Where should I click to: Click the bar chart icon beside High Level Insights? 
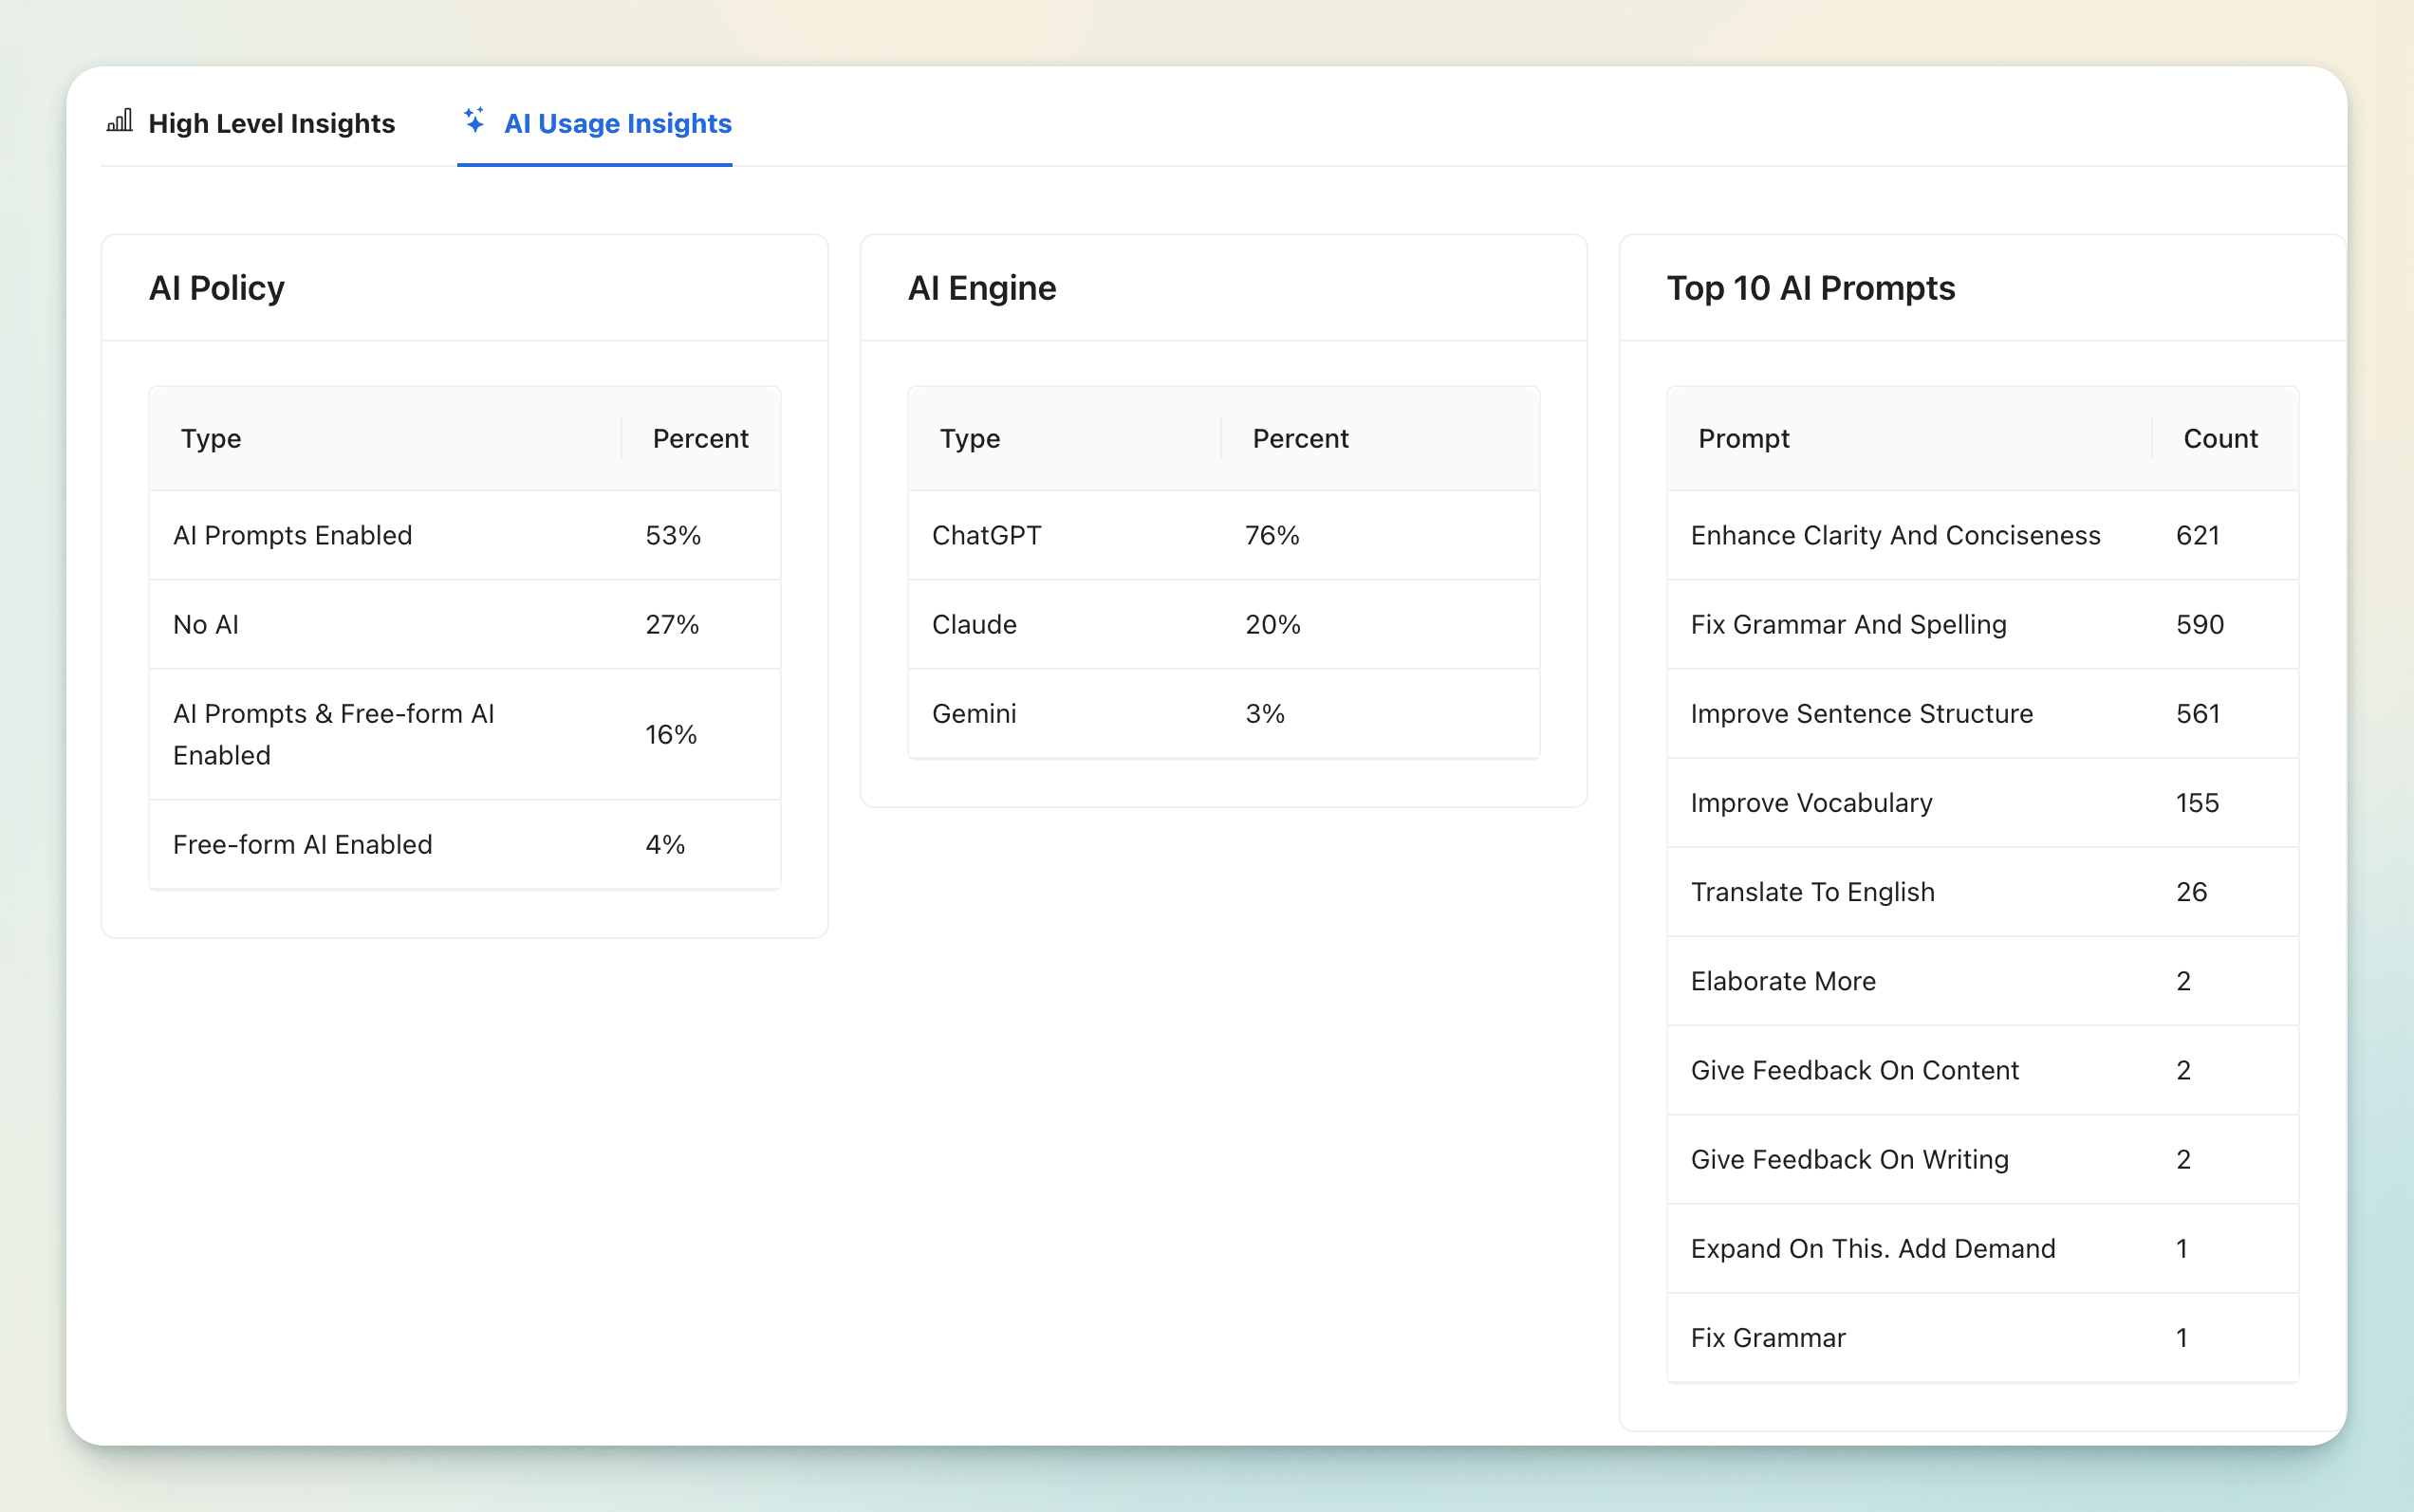pyautogui.click(x=121, y=122)
